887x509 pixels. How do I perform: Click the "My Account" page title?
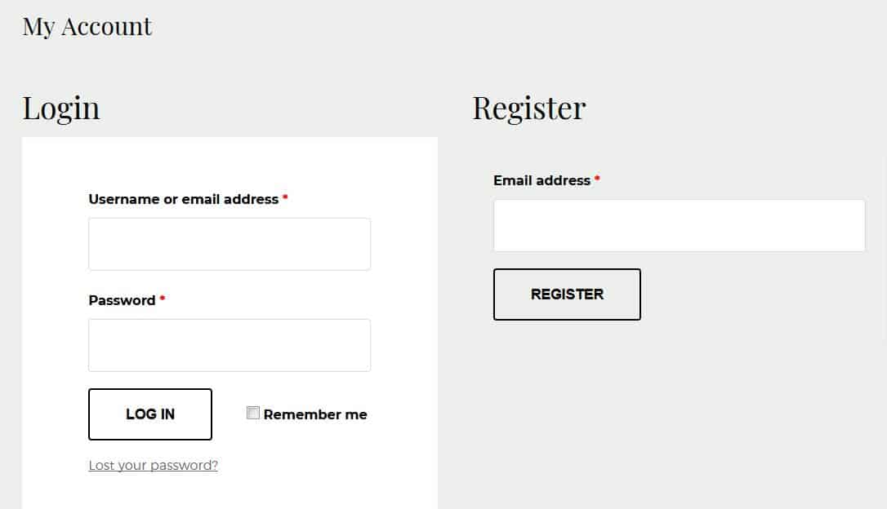[87, 26]
